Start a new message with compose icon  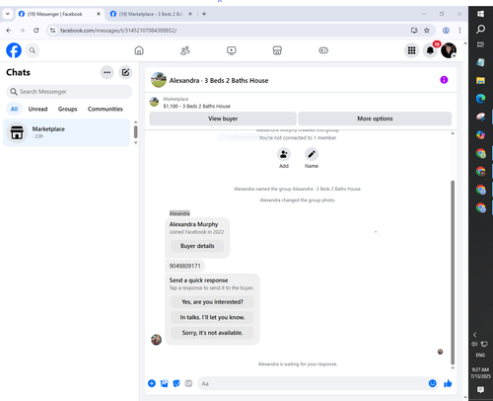coord(125,72)
